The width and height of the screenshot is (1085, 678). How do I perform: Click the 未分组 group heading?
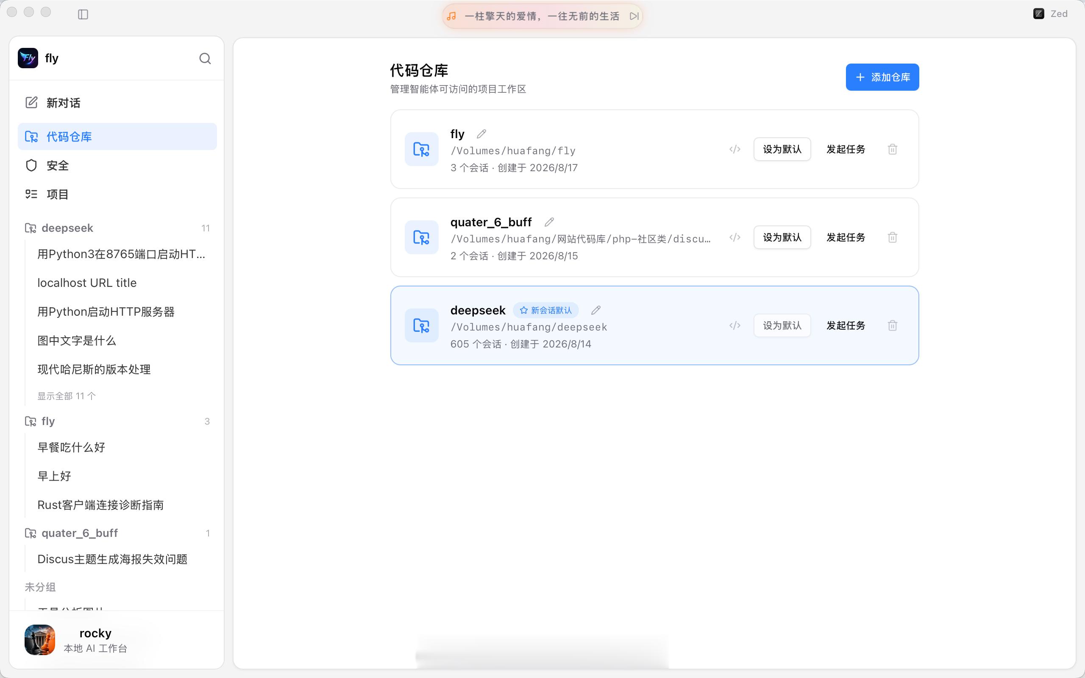click(40, 587)
